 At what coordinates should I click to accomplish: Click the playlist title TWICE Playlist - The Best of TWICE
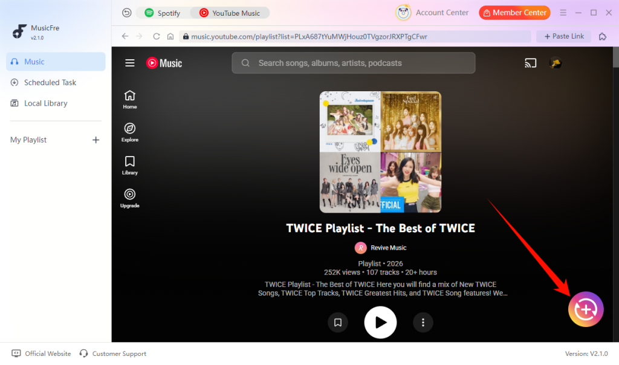coord(380,228)
